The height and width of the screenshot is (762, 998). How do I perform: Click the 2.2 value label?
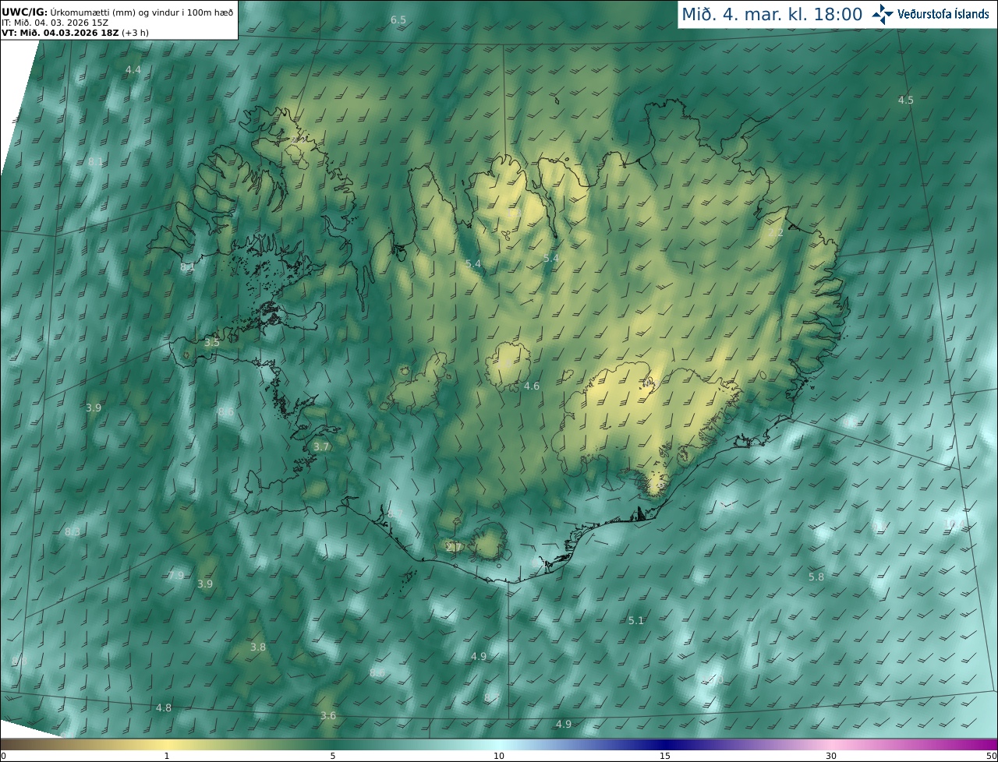coord(776,233)
